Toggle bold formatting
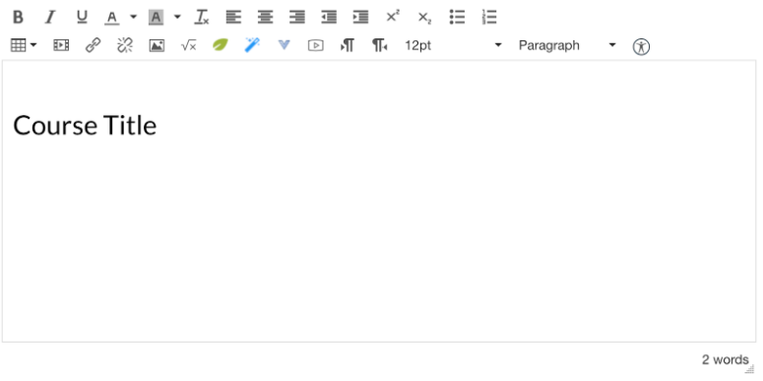763x381 pixels. [18, 17]
